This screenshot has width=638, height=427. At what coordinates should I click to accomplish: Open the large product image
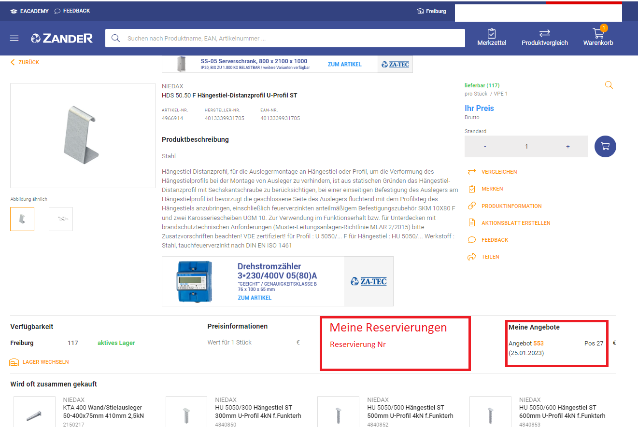[83, 136]
